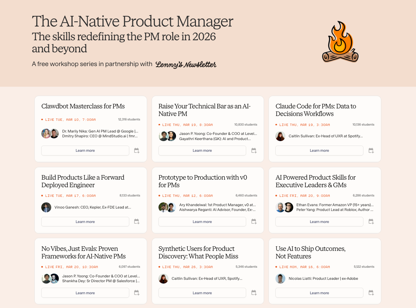Click Learn more under Claude Code for PMs
416x308 pixels.
click(x=319, y=151)
